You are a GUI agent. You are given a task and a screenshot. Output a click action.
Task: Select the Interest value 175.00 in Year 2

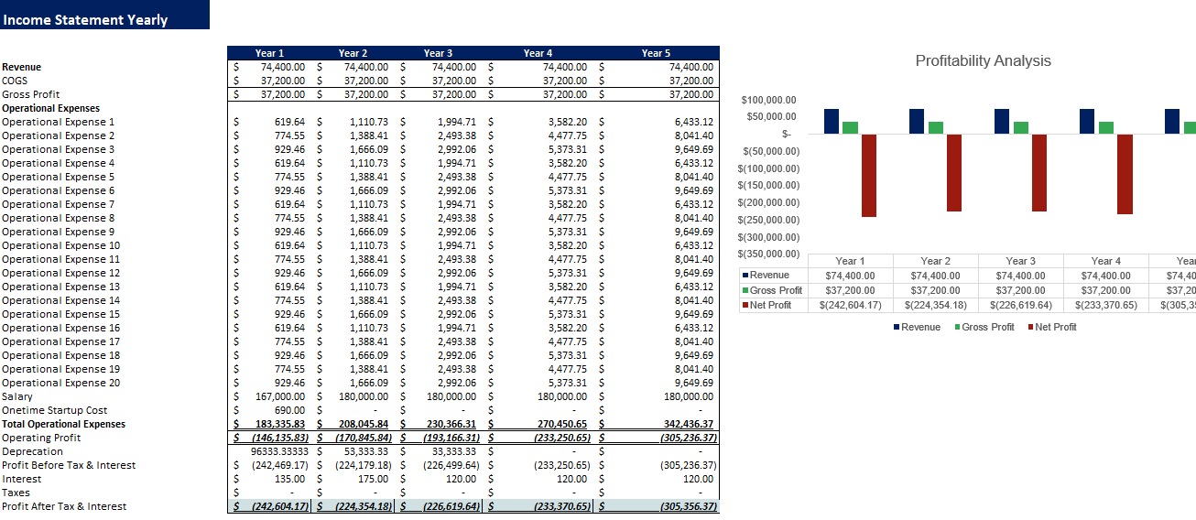pyautogui.click(x=368, y=479)
